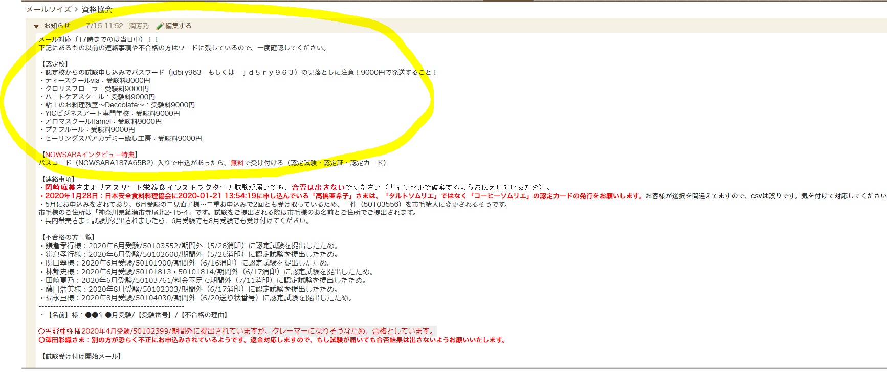Click the お知らせ heading label
Screen dimensions: 887x375
coord(57,26)
